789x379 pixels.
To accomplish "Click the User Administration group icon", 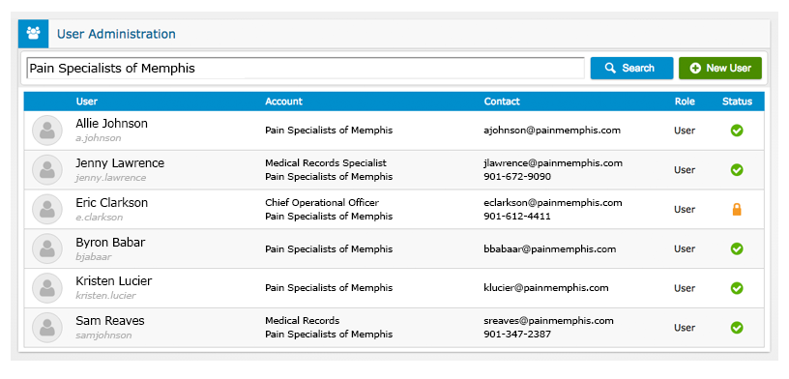I will [x=33, y=34].
